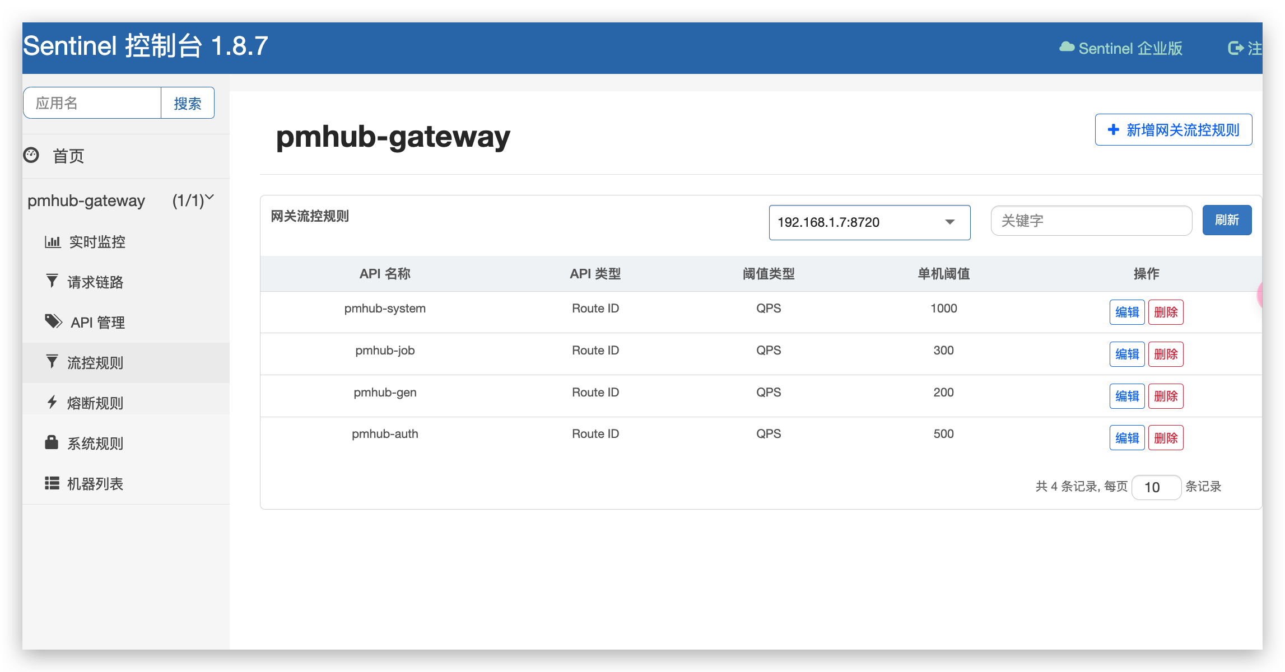The height and width of the screenshot is (672, 1285).
Task: Click Route ID in the pmhub-job row
Action: [x=595, y=351]
